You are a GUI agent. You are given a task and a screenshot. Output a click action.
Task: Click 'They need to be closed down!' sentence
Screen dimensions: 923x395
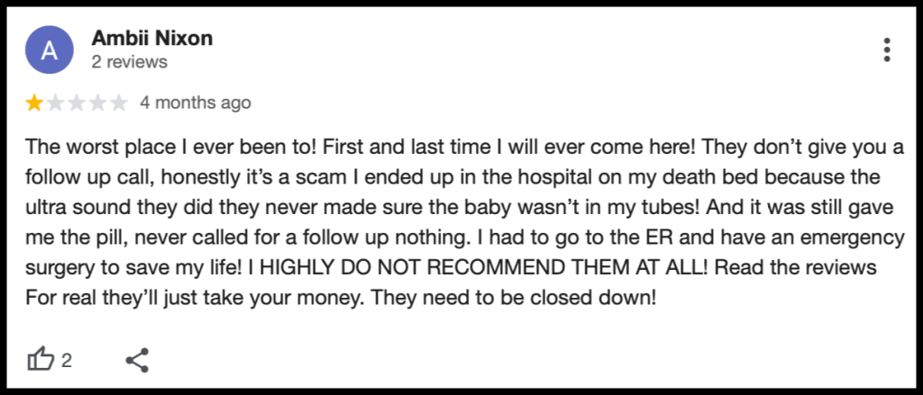[514, 298]
